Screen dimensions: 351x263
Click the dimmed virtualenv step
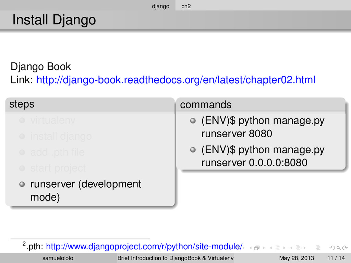(53, 120)
